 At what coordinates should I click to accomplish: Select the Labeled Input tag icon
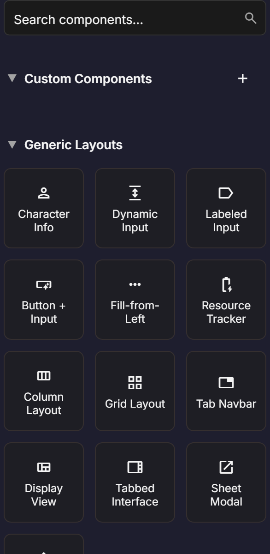coord(226,193)
